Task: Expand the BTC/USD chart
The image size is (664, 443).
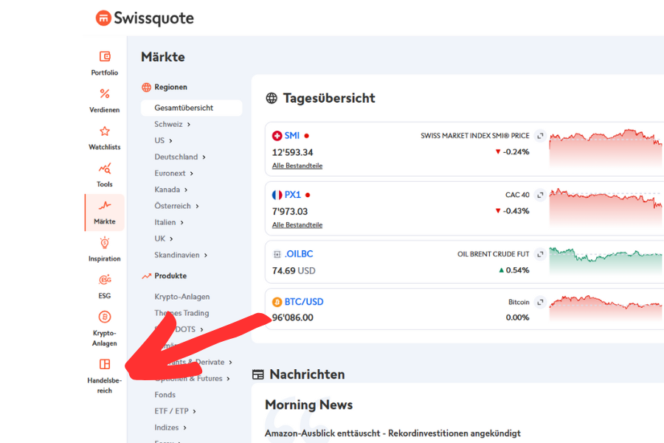Action: point(540,302)
